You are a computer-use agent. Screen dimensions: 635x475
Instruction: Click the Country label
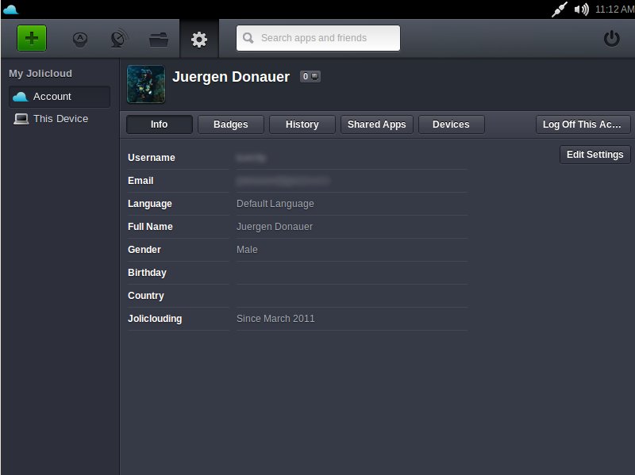pos(146,296)
